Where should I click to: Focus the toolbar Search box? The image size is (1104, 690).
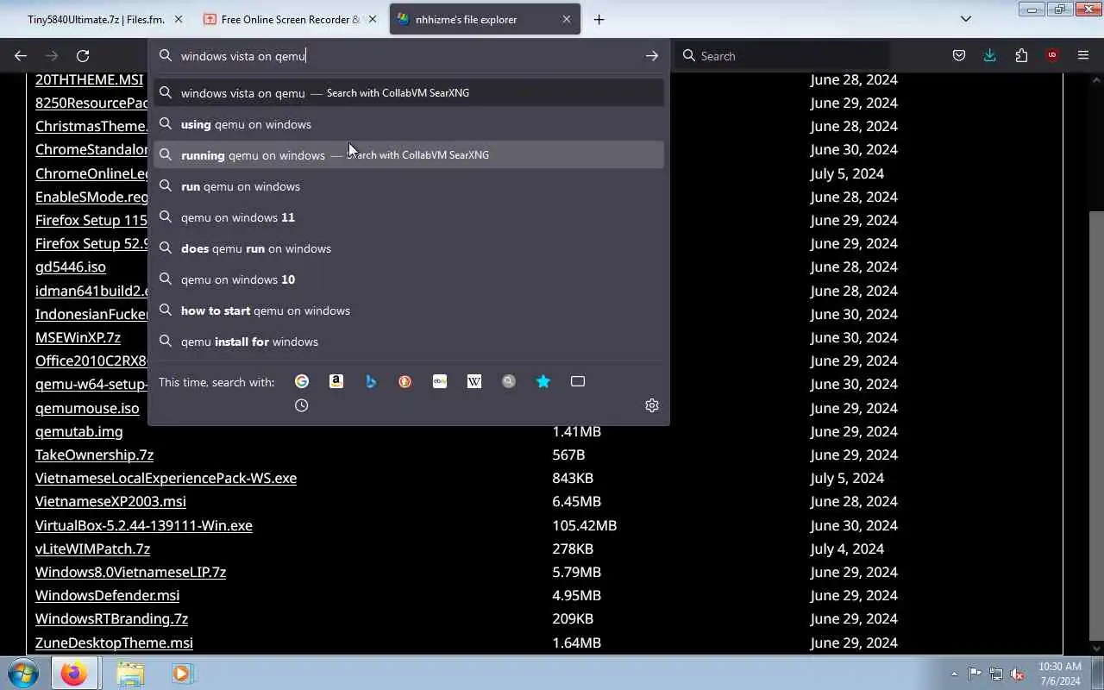[x=783, y=56]
